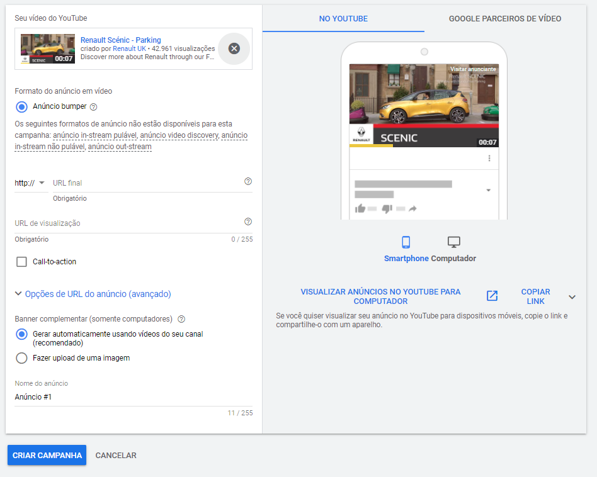
Task: Click the ad video in phone preview
Action: coord(424,105)
